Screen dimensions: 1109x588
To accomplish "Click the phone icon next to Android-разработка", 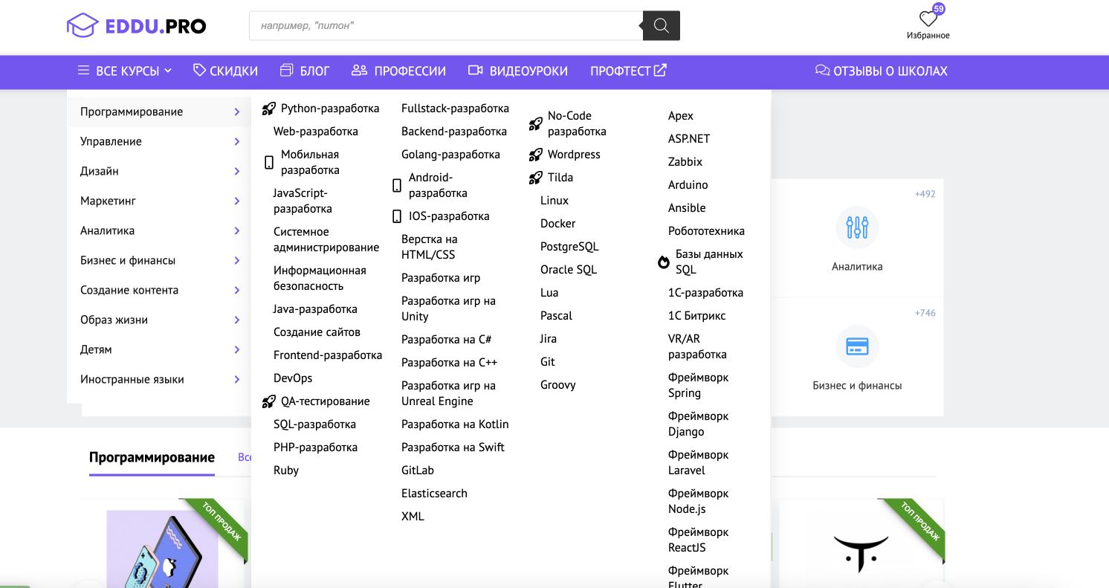I will pyautogui.click(x=397, y=185).
